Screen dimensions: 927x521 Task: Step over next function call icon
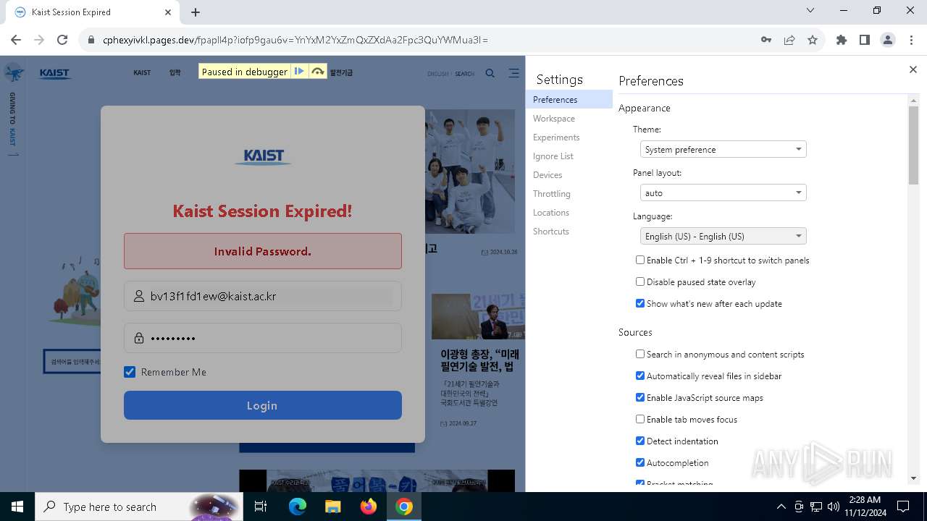point(317,71)
